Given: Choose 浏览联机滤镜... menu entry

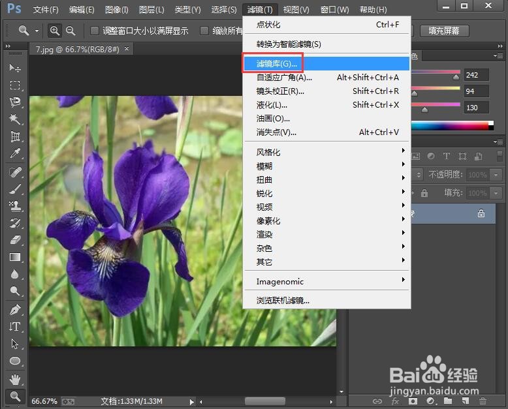Looking at the screenshot, I should 327,301.
